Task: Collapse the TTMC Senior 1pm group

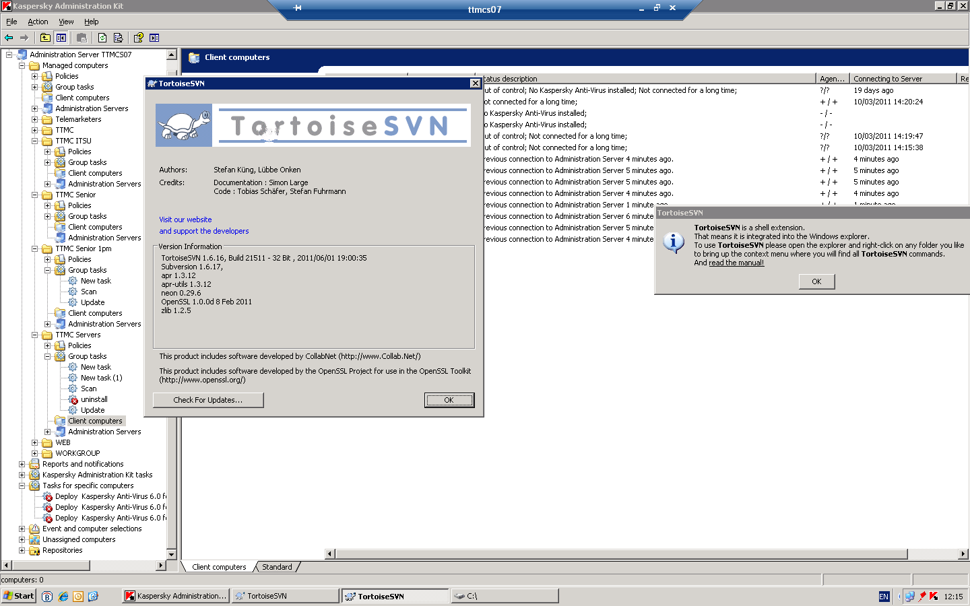Action: point(34,248)
